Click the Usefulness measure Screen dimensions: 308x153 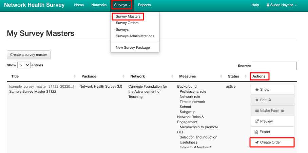188,143
